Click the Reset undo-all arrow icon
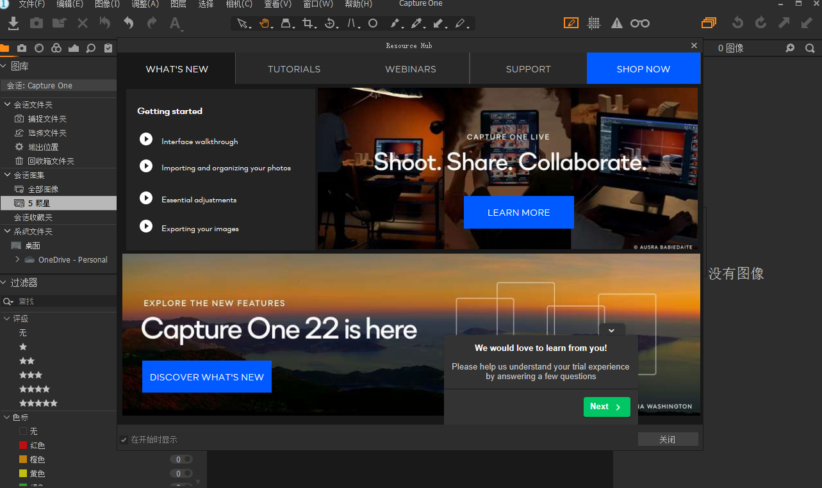Image resolution: width=822 pixels, height=488 pixels. [x=106, y=24]
